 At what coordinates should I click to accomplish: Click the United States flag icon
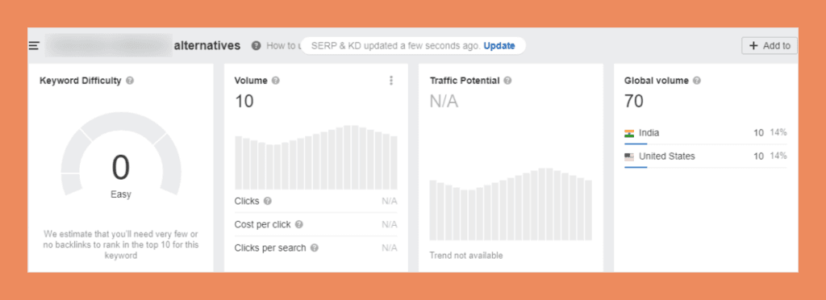click(629, 156)
